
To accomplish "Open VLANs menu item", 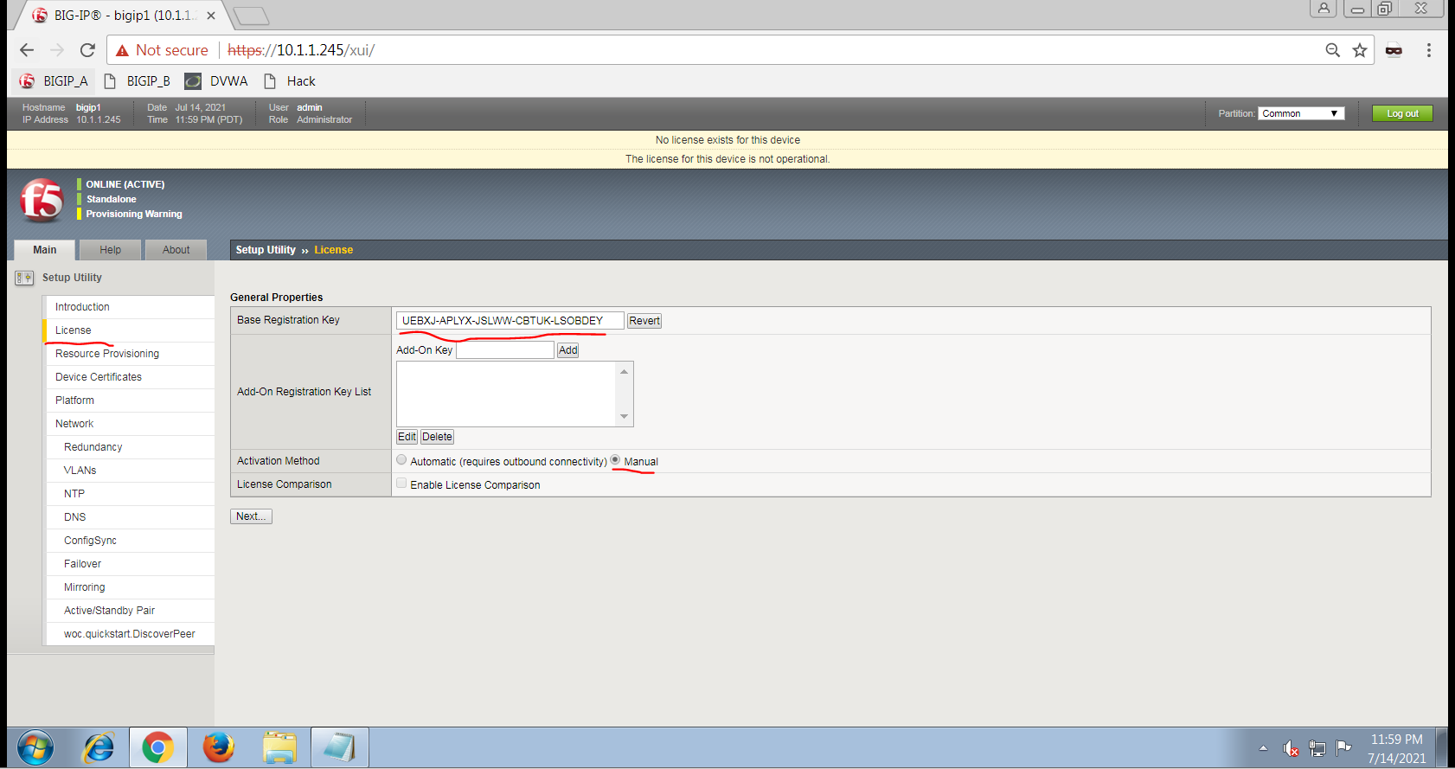I will tap(130, 471).
